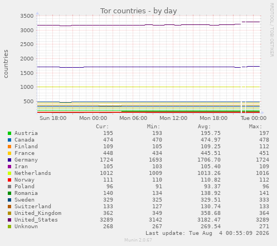Viewport: 277px width, 246px height.
Task: Click the Tue 00:00 x-axis label
Action: click(x=254, y=118)
